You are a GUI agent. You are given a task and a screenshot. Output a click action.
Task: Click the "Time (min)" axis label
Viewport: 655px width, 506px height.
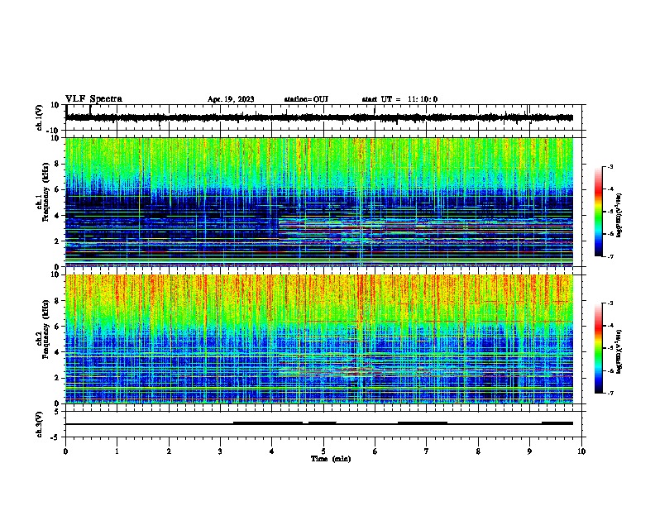pyautogui.click(x=331, y=459)
